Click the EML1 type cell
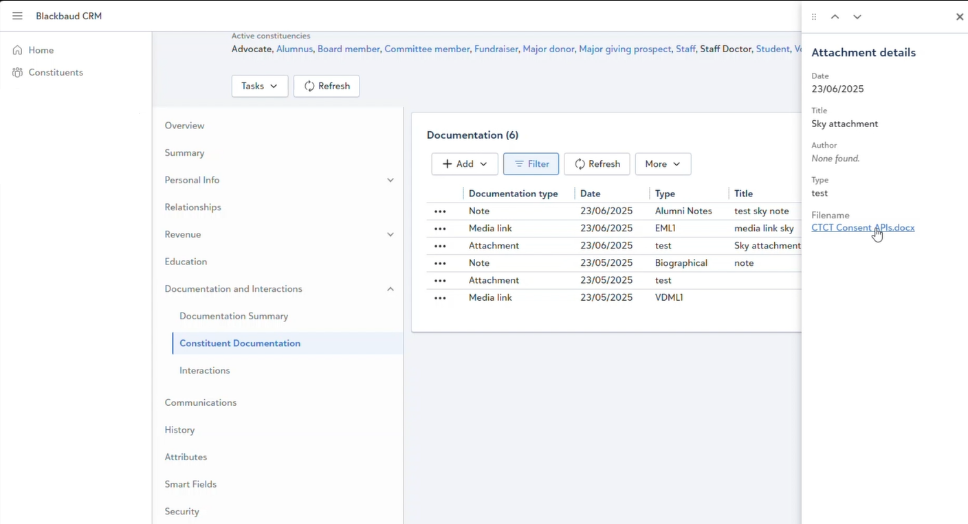Viewport: 968px width, 524px height. [x=665, y=229]
